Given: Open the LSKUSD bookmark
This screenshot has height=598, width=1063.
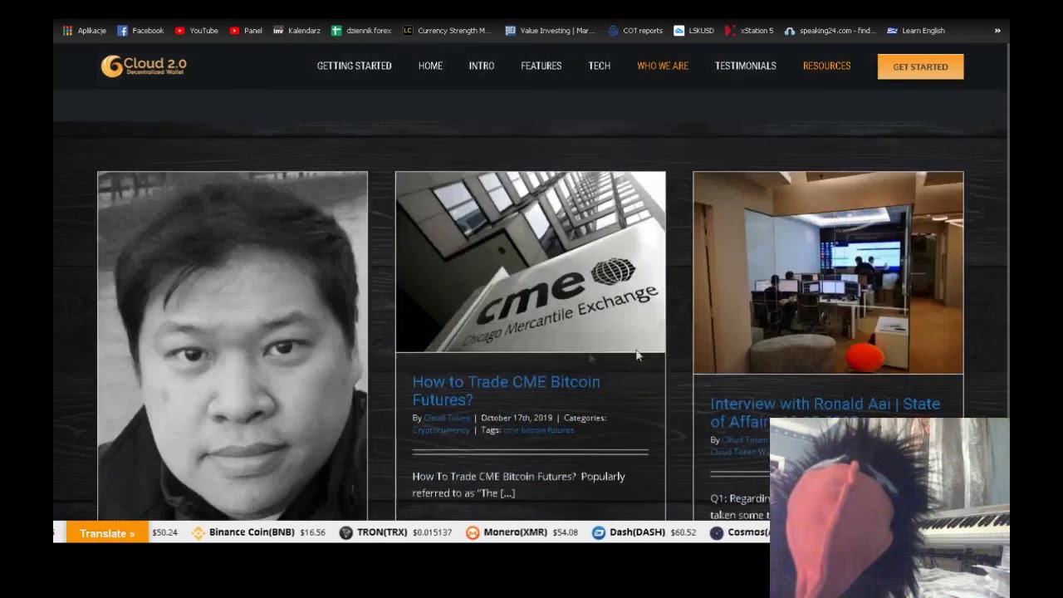Looking at the screenshot, I should [693, 31].
